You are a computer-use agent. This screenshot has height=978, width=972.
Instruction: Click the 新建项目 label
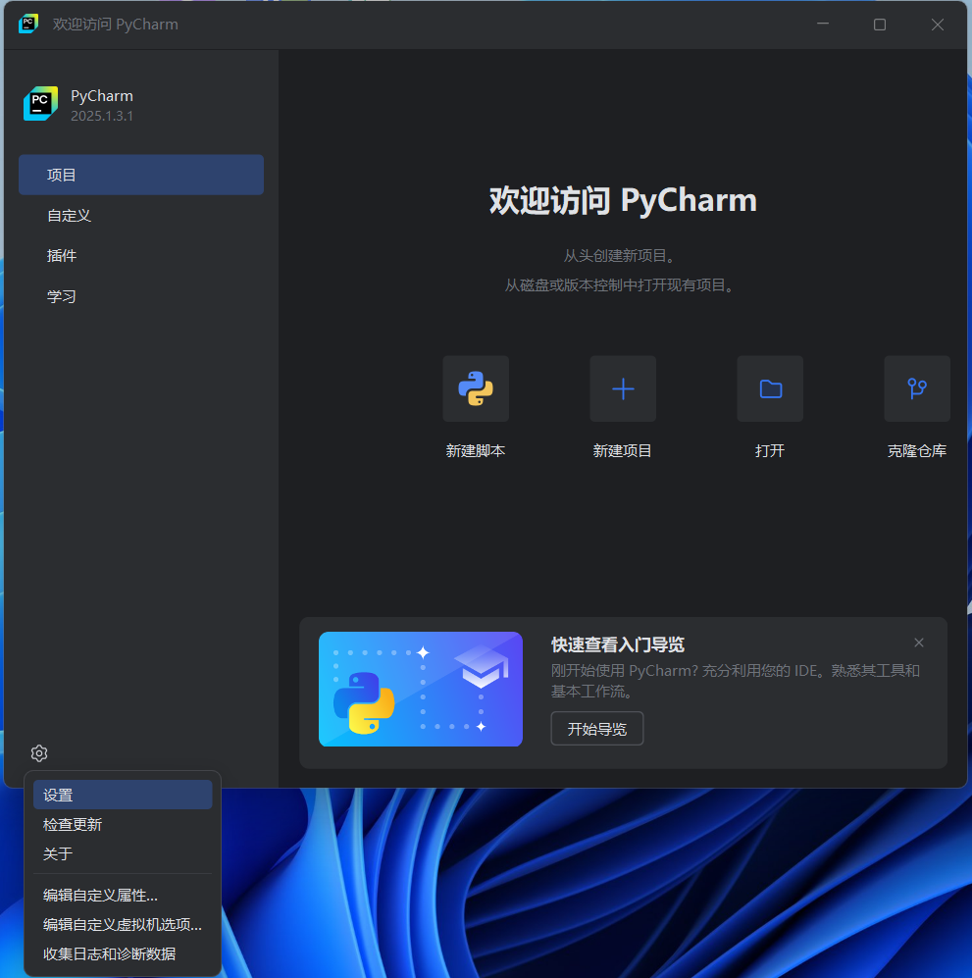click(622, 451)
